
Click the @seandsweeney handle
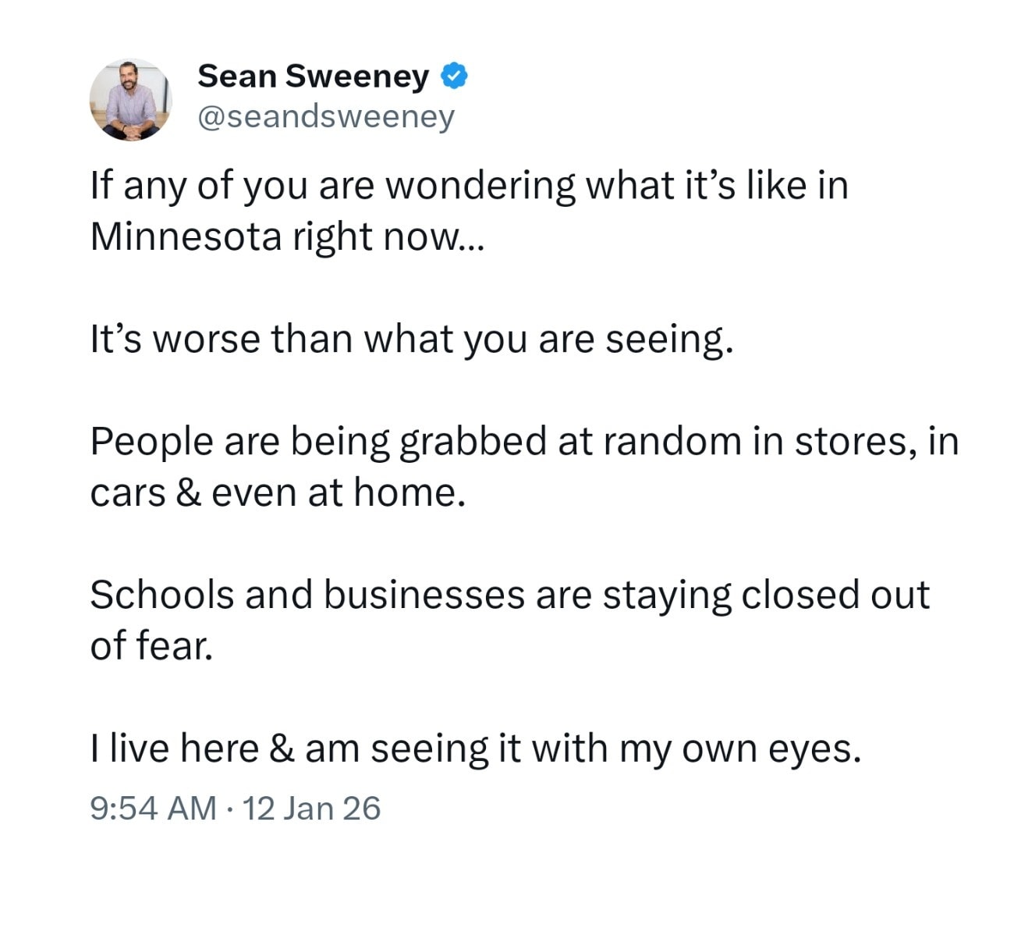[x=326, y=117]
